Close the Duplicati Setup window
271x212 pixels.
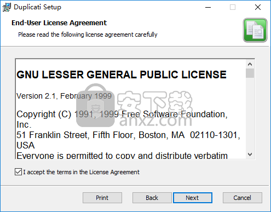coord(258,7)
